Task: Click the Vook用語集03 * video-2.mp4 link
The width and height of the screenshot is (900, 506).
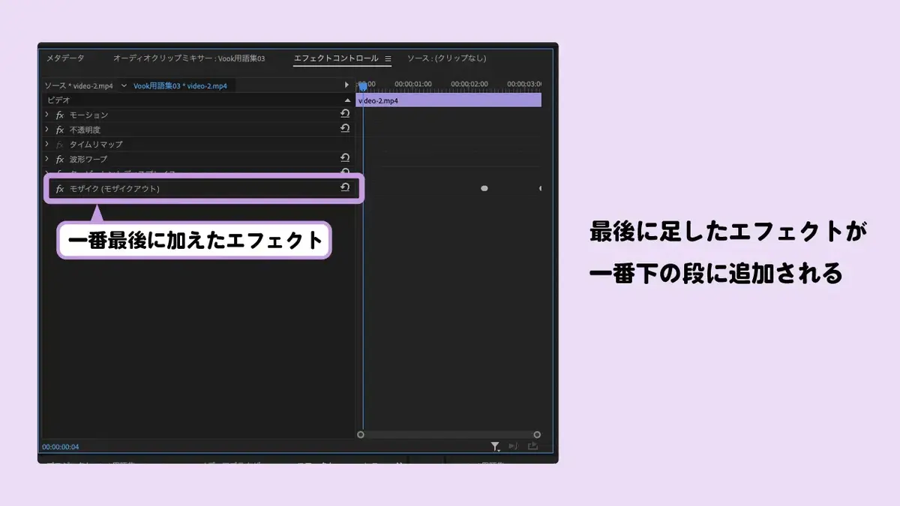Action: click(x=180, y=85)
